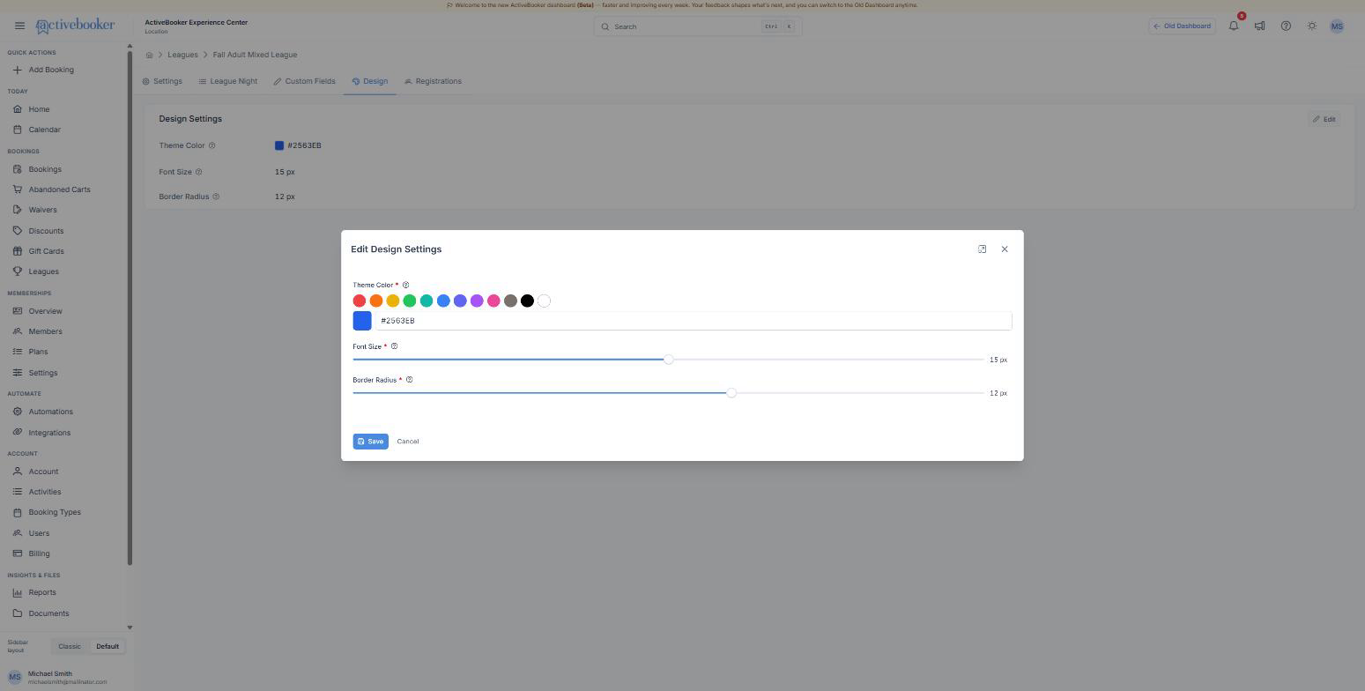
Task: Click the hamburger menu icon
Action: pyautogui.click(x=19, y=26)
